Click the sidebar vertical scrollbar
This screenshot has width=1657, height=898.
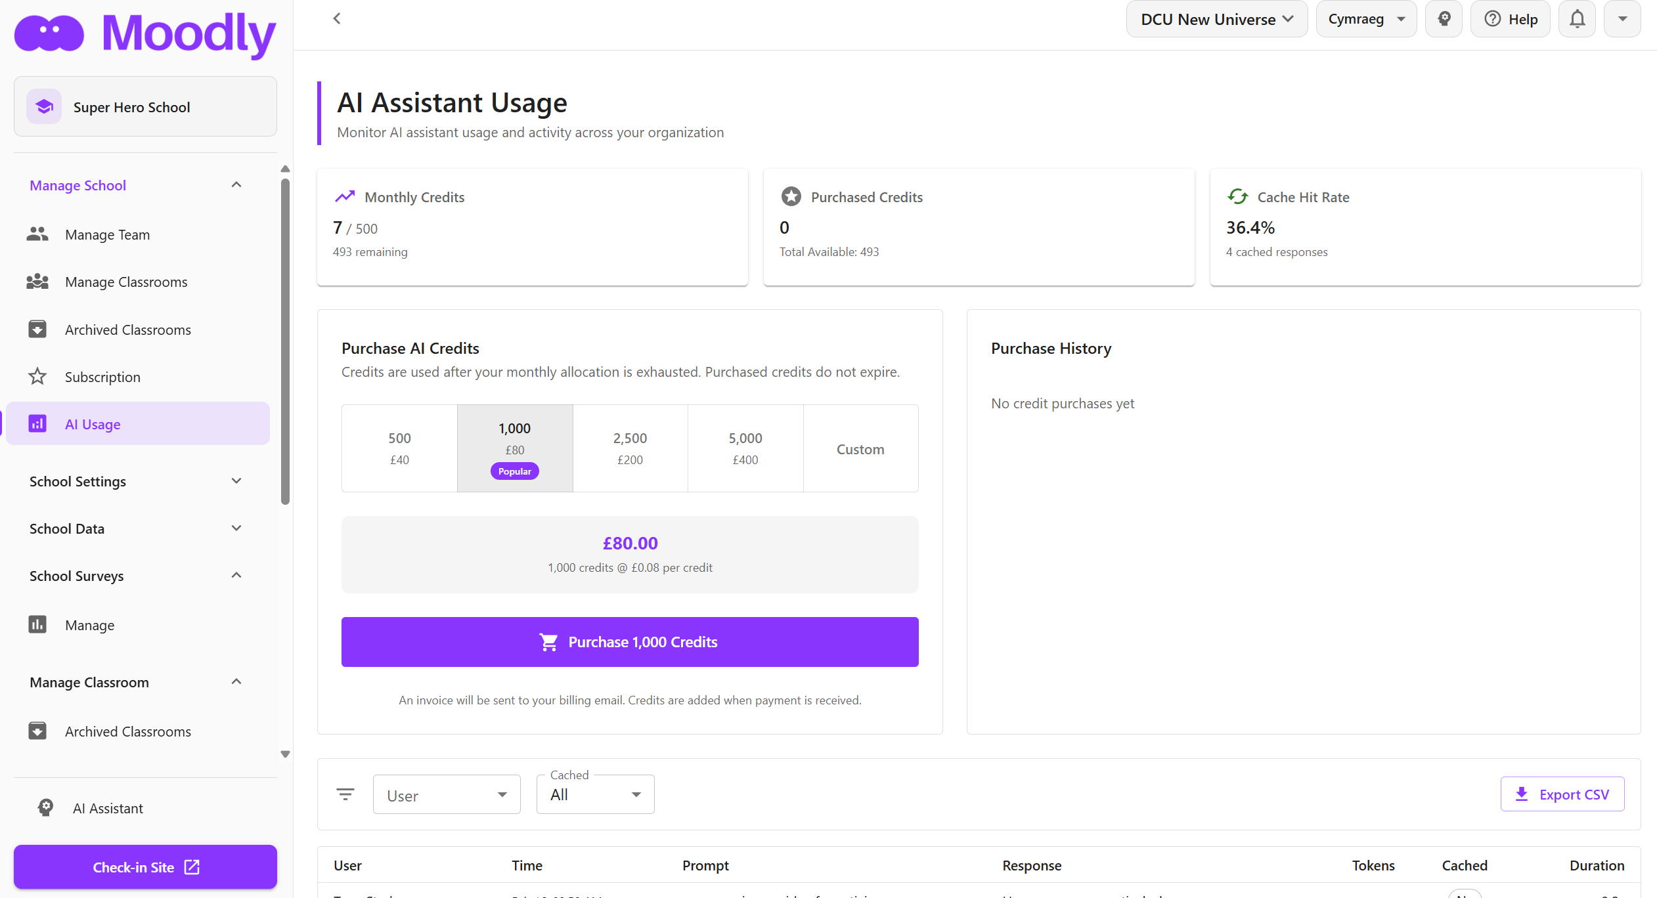tap(285, 341)
